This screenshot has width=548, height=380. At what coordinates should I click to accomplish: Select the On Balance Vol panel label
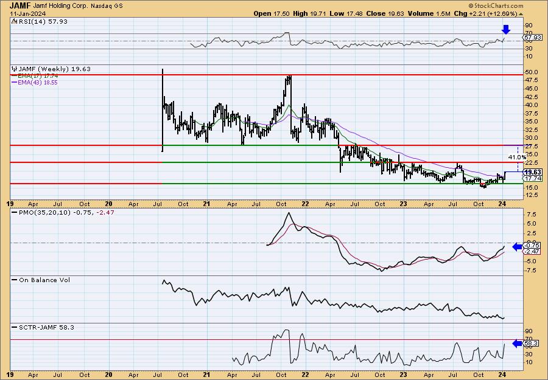click(44, 280)
